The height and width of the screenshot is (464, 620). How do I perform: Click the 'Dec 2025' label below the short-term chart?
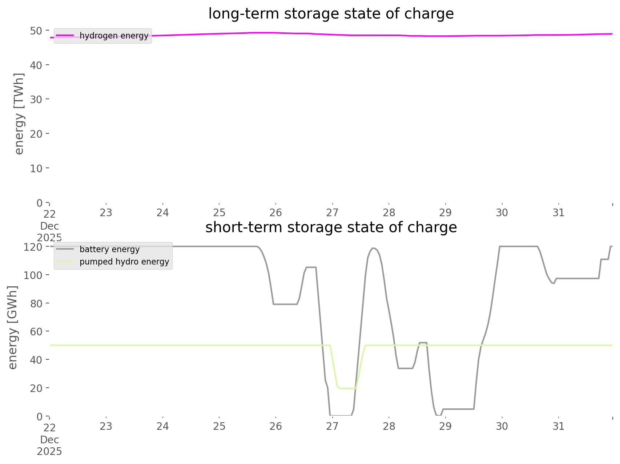(49, 445)
